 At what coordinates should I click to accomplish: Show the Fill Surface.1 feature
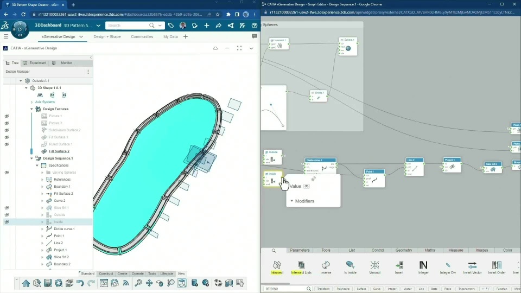[7, 137]
